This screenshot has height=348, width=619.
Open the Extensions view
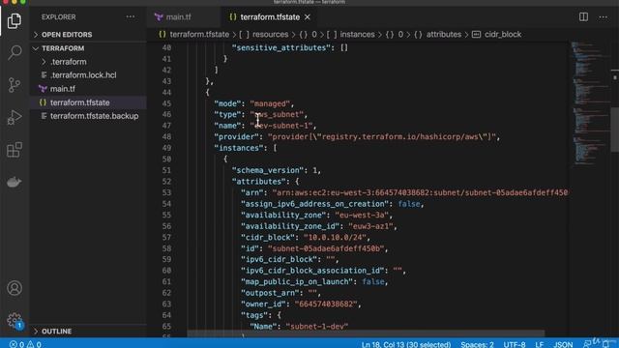(15, 150)
